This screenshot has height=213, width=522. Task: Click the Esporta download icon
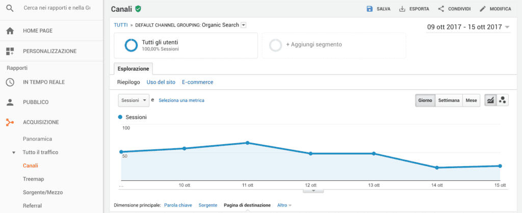click(402, 9)
